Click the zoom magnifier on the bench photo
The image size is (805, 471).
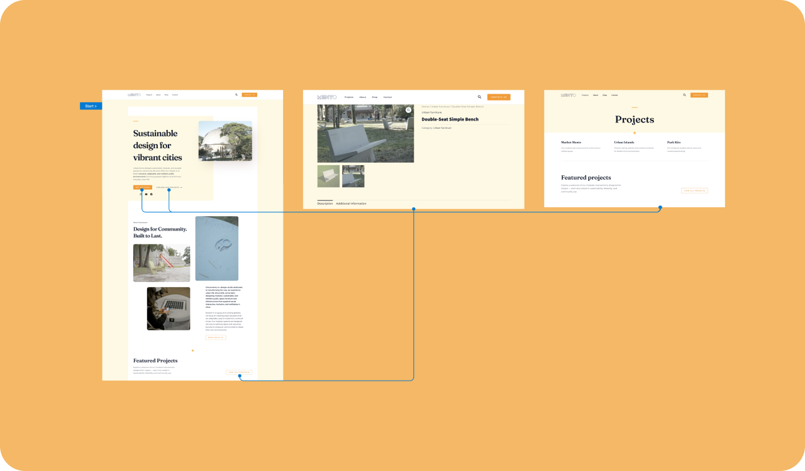pos(408,110)
